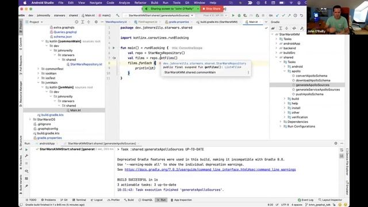Open the Navigate menu in the menu bar
This screenshot has width=368, height=207.
coord(96,3)
